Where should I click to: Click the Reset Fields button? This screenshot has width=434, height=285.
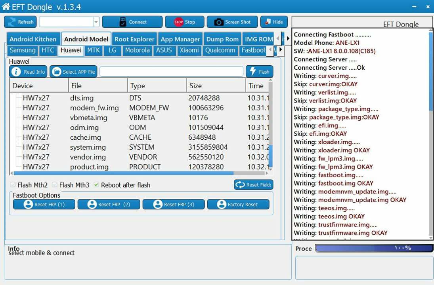254,184
